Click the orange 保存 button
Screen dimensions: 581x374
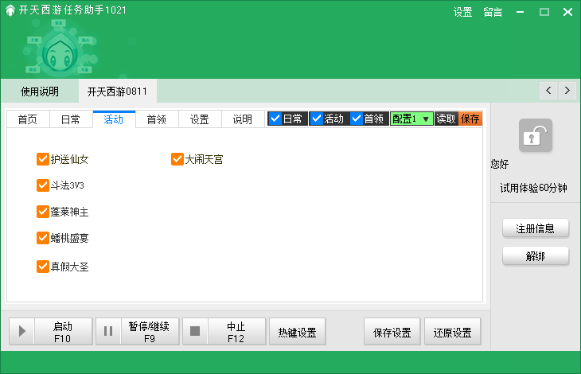point(470,119)
